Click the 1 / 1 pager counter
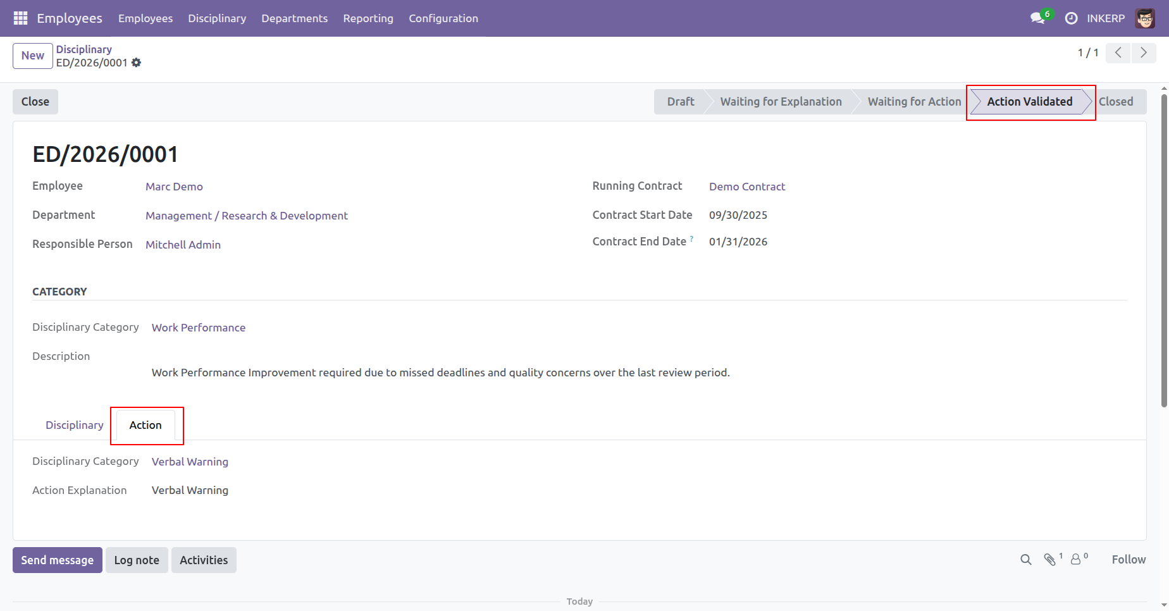The width and height of the screenshot is (1169, 611). 1088,53
